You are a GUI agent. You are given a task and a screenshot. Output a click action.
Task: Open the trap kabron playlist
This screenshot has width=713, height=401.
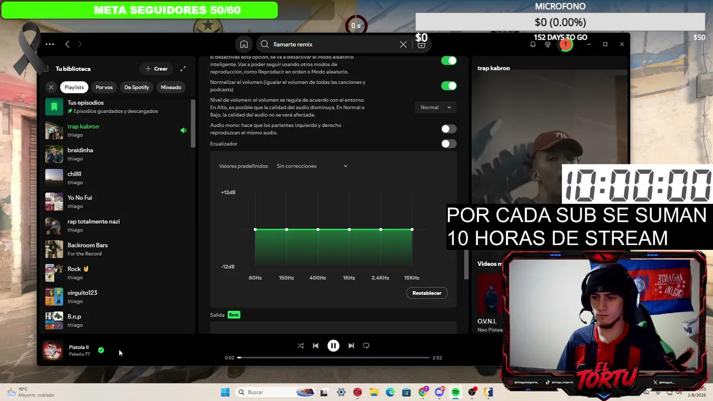[x=118, y=130]
